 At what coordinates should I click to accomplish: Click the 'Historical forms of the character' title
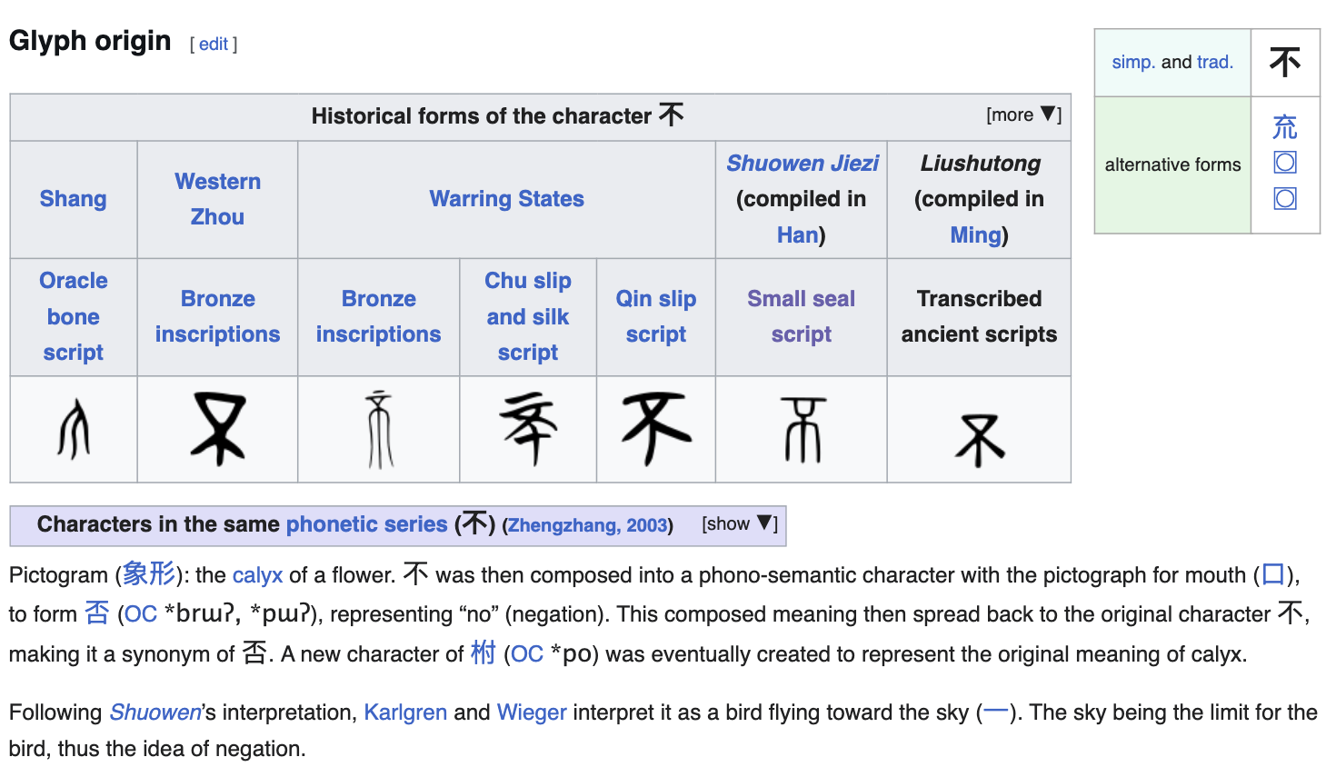click(497, 115)
